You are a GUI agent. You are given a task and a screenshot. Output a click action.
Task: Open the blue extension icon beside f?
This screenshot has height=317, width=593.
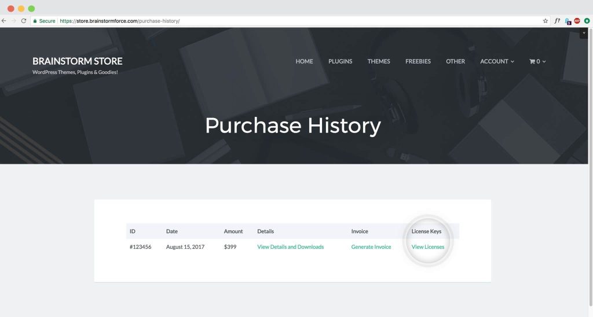tap(568, 21)
